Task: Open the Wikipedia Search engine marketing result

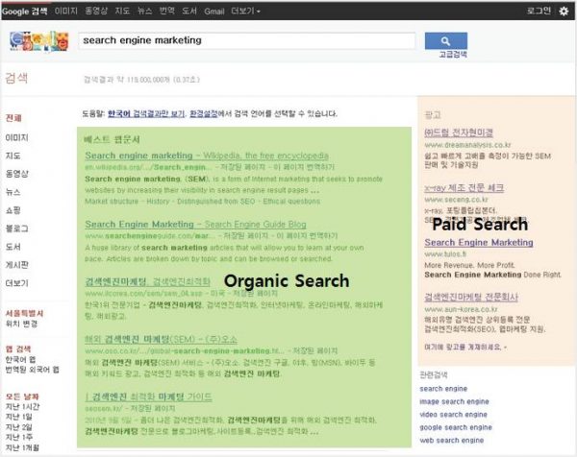Action: [x=207, y=156]
